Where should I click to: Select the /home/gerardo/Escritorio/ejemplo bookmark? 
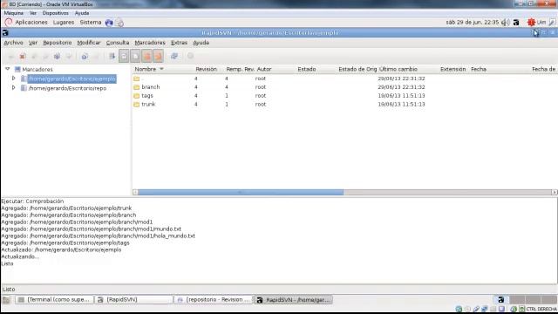point(71,78)
